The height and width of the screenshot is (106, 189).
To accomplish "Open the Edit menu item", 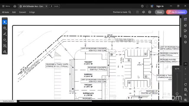I will 14,12.
